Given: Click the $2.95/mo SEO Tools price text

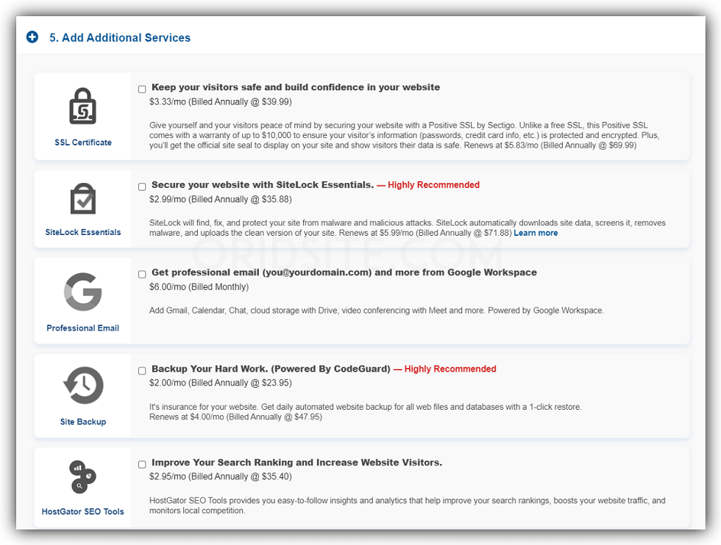Looking at the screenshot, I should click(220, 477).
